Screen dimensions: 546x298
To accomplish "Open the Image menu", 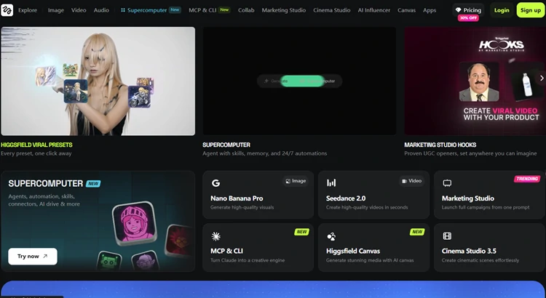I will pyautogui.click(x=56, y=10).
